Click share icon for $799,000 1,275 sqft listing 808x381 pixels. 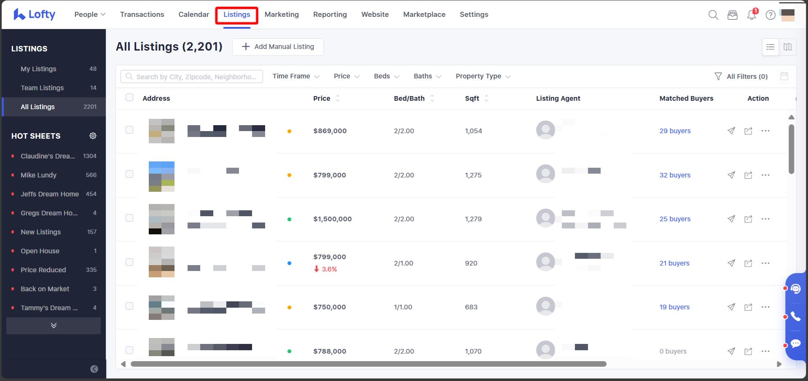click(748, 175)
